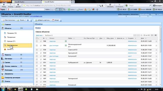163x91 pixels.
Task: Select Аренда (21) in the sidebar
Action: click(x=11, y=41)
